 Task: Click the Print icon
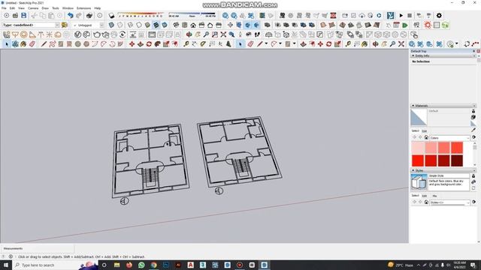click(89, 15)
